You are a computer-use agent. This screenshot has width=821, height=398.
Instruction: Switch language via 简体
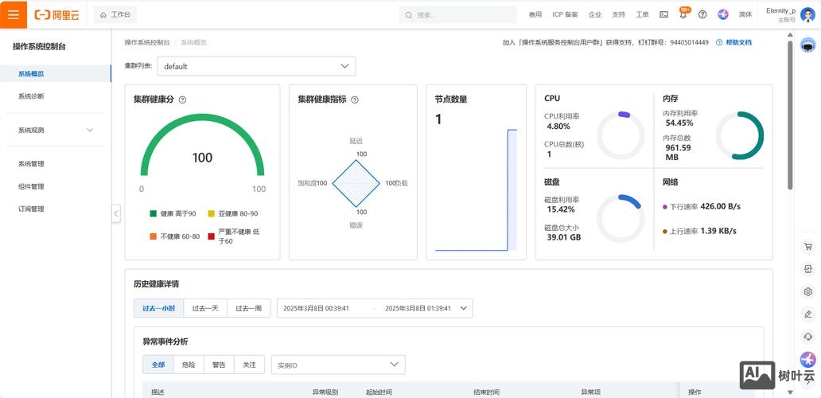pos(745,14)
